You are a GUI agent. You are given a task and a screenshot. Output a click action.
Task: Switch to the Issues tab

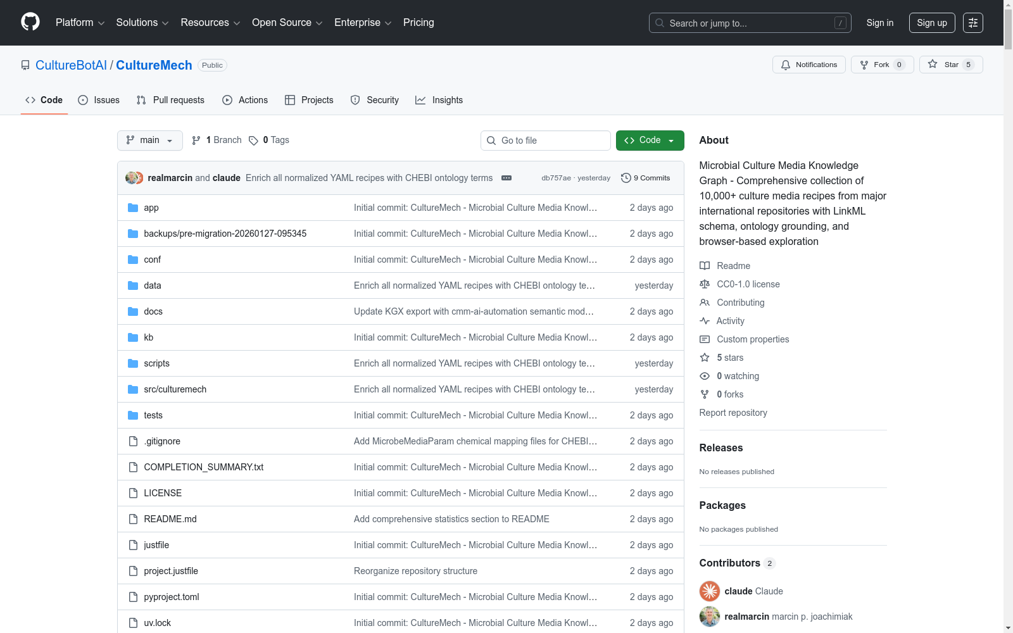(99, 100)
